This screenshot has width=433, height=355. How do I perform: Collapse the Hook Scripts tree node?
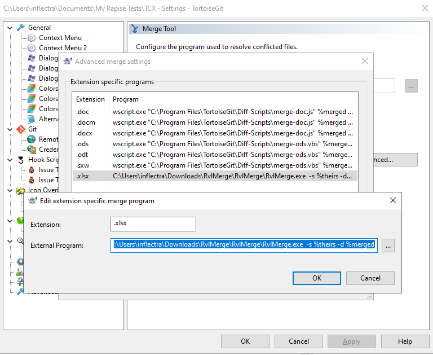point(10,160)
